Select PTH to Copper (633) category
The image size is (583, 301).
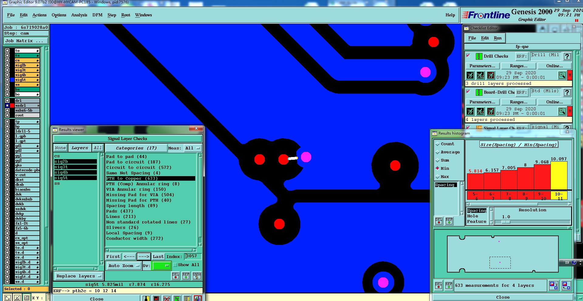pos(151,179)
